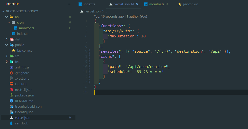Select the dist folder name

pos(18,39)
